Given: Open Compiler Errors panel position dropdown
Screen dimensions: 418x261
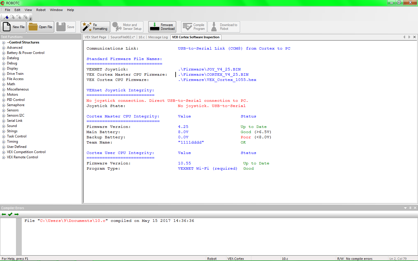Looking at the screenshot, I should pyautogui.click(x=405, y=208).
